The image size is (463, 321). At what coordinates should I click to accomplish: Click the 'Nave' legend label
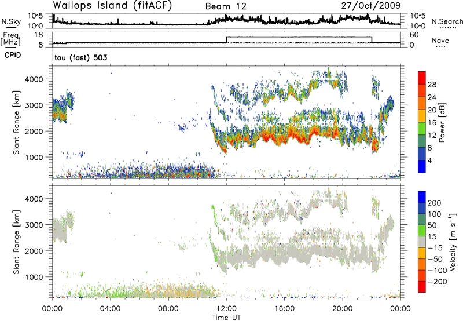coord(440,40)
